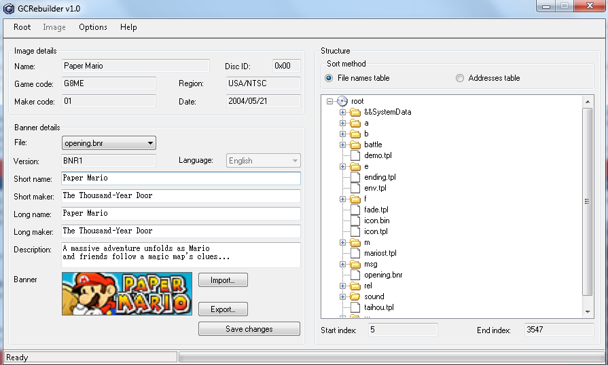Image resolution: width=608 pixels, height=365 pixels.
Task: Click the battle folder icon
Action: pos(355,145)
